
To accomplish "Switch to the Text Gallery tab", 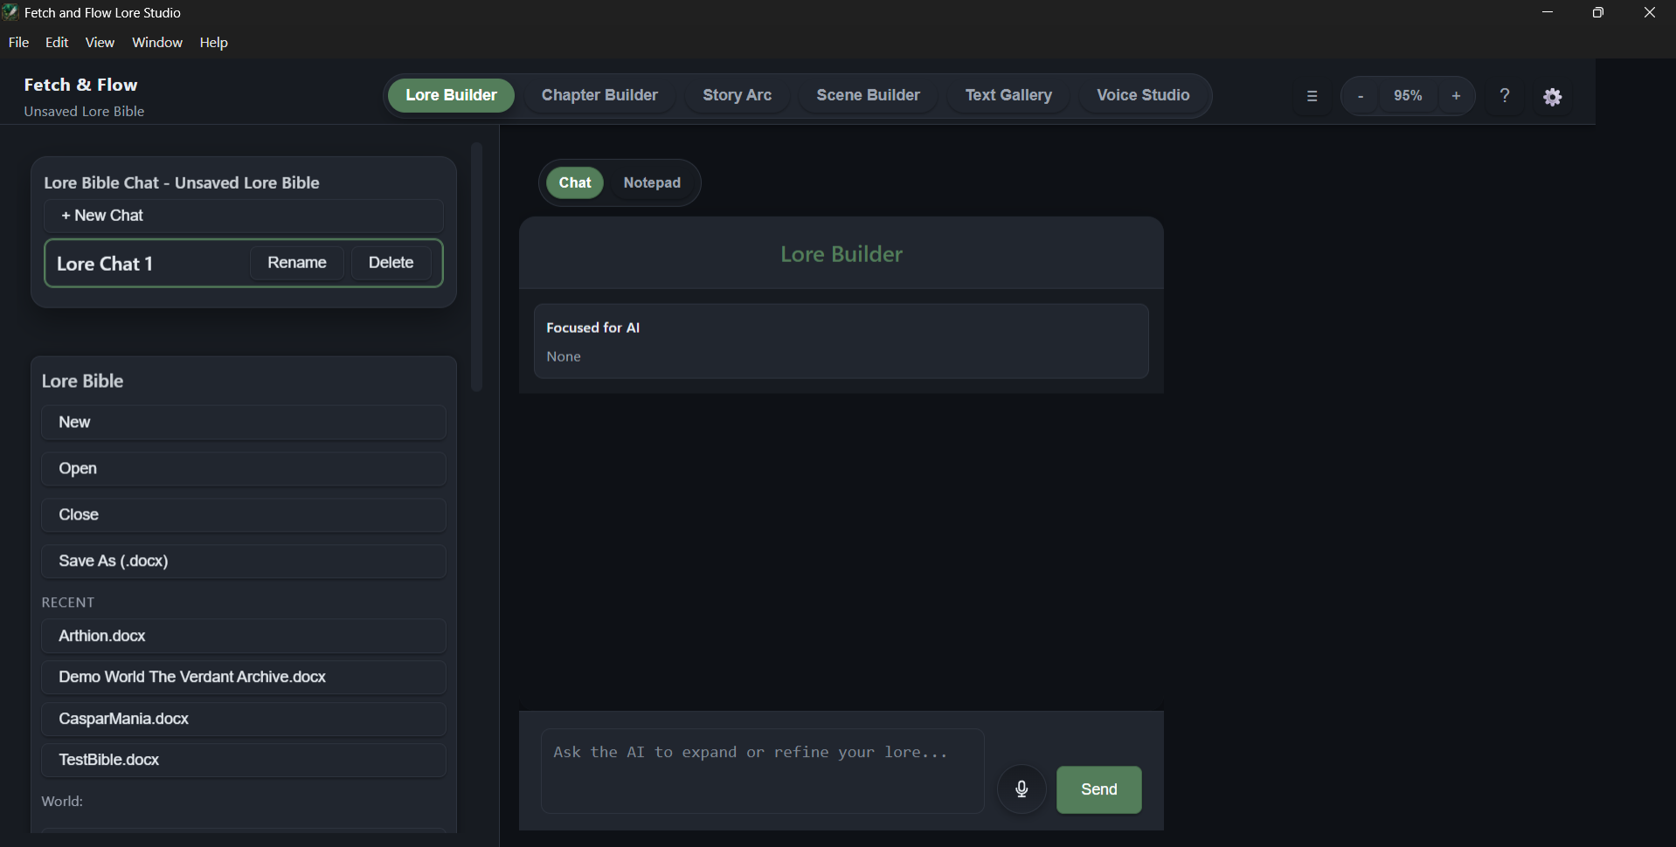I will point(1008,95).
